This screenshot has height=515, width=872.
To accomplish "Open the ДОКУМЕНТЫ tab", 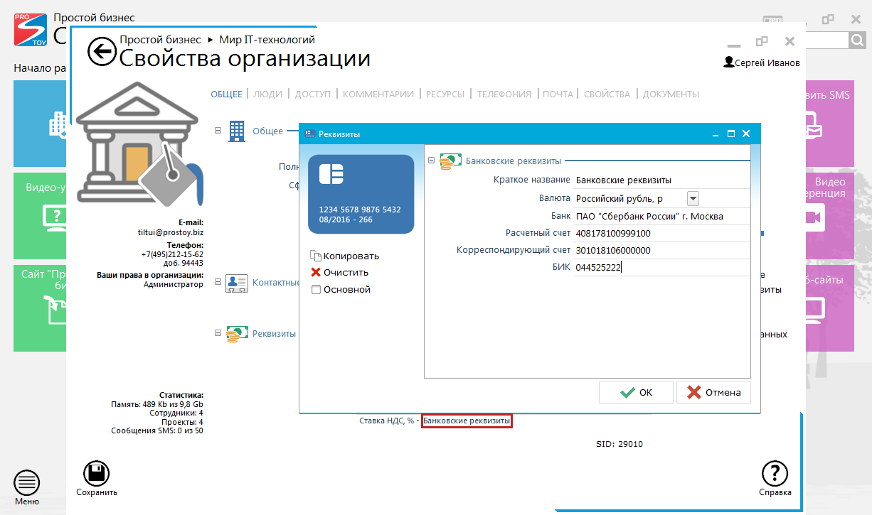I will click(x=671, y=94).
